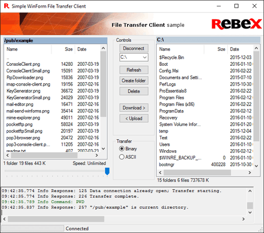The width and height of the screenshot is (264, 233).
Task: Select the ASCII transfer mode
Action: pos(128,157)
